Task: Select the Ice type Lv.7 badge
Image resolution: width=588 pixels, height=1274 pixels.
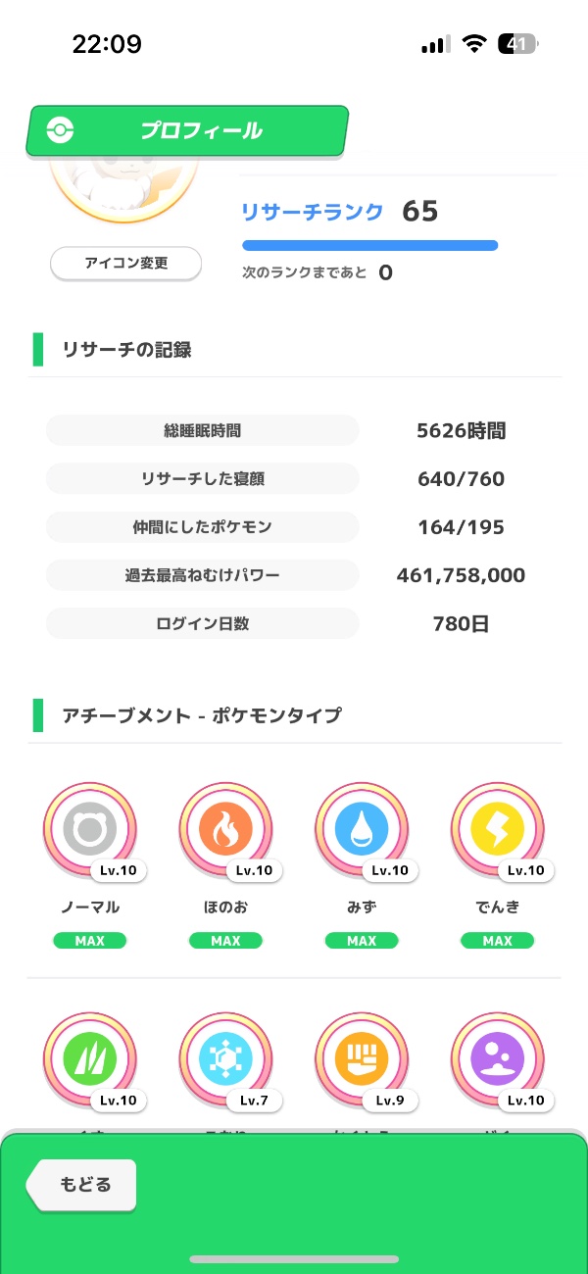Action: click(225, 1060)
